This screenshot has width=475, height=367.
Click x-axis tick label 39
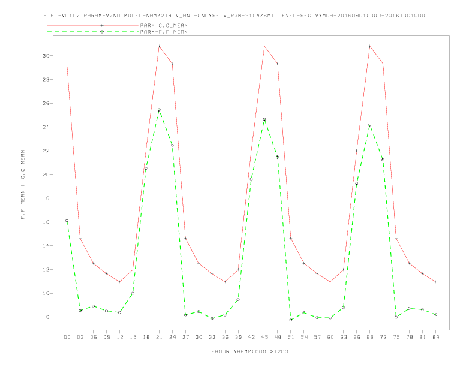(x=238, y=337)
